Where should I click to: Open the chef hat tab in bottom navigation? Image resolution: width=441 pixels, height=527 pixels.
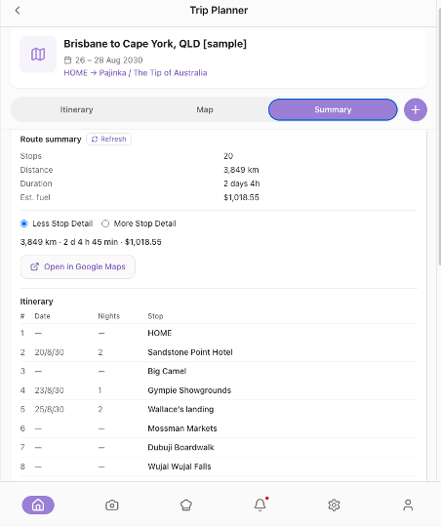click(x=186, y=505)
